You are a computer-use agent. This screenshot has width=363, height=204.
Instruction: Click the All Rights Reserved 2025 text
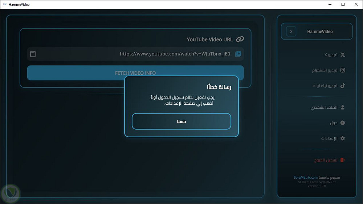click(x=317, y=182)
